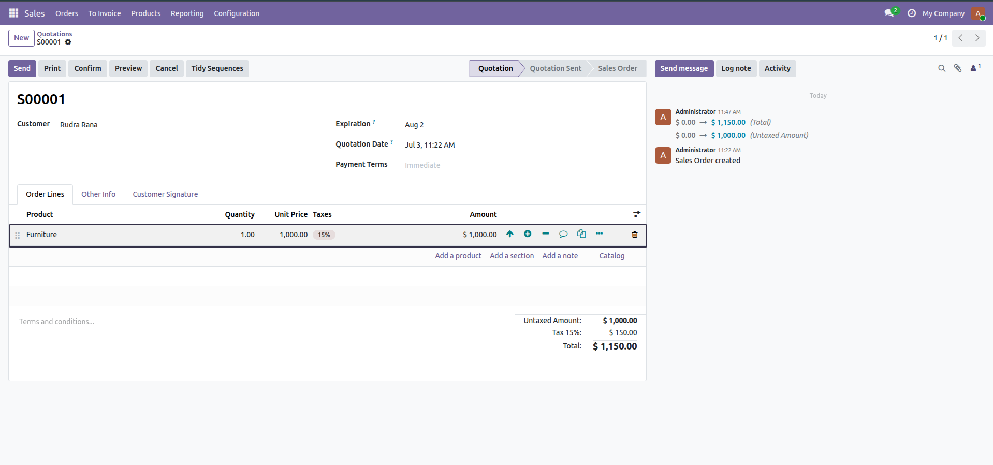Click the plus circle icon on Furniture line
This screenshot has width=993, height=465.
[x=528, y=234]
